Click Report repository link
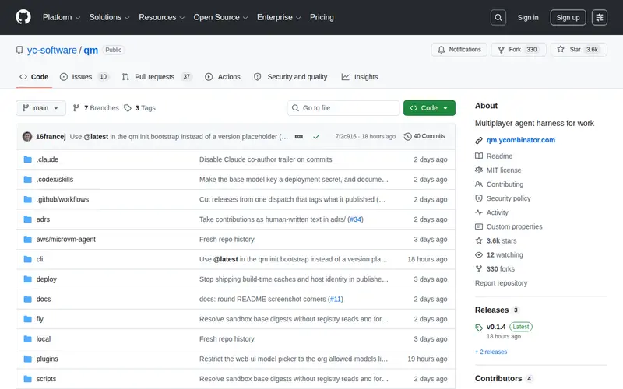The image size is (623, 389). click(501, 283)
